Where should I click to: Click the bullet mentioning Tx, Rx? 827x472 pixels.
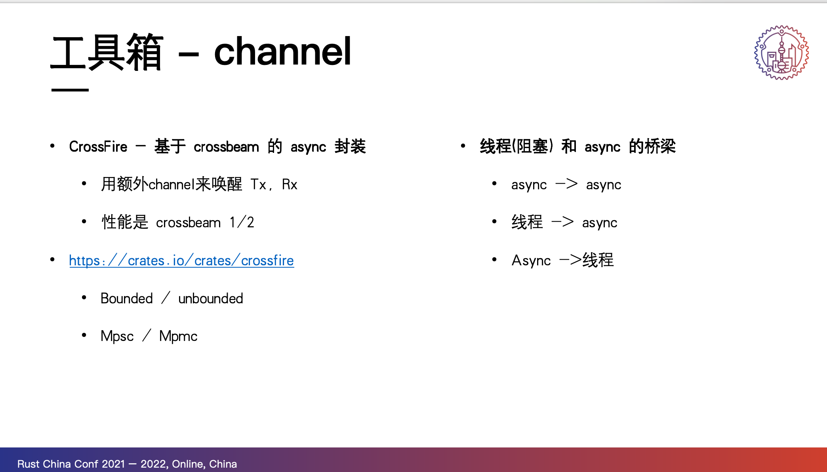tap(199, 185)
